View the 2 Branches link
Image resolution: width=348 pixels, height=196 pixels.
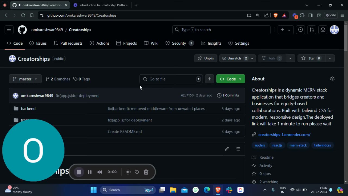click(58, 79)
